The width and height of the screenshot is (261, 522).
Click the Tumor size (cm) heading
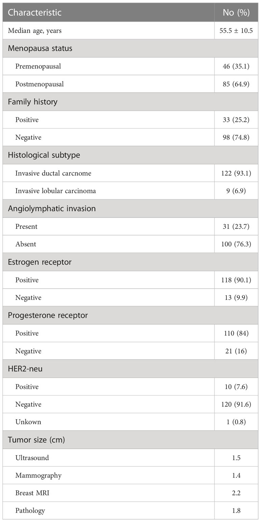pyautogui.click(x=37, y=440)
